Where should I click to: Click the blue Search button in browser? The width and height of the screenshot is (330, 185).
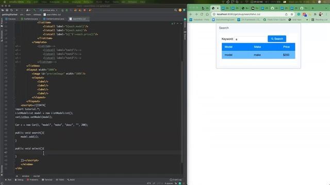(277, 39)
